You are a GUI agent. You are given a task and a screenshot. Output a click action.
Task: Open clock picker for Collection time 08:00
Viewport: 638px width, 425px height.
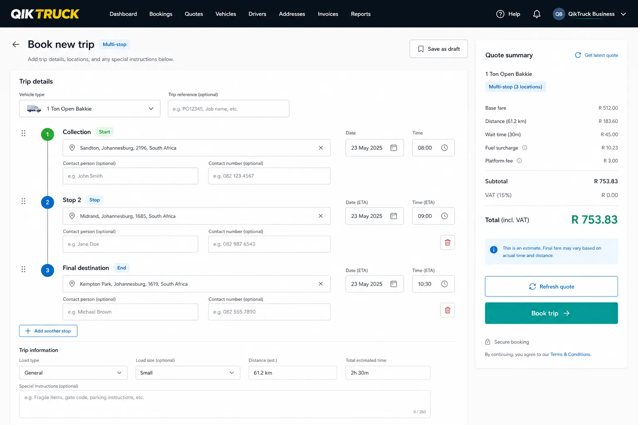(x=444, y=148)
